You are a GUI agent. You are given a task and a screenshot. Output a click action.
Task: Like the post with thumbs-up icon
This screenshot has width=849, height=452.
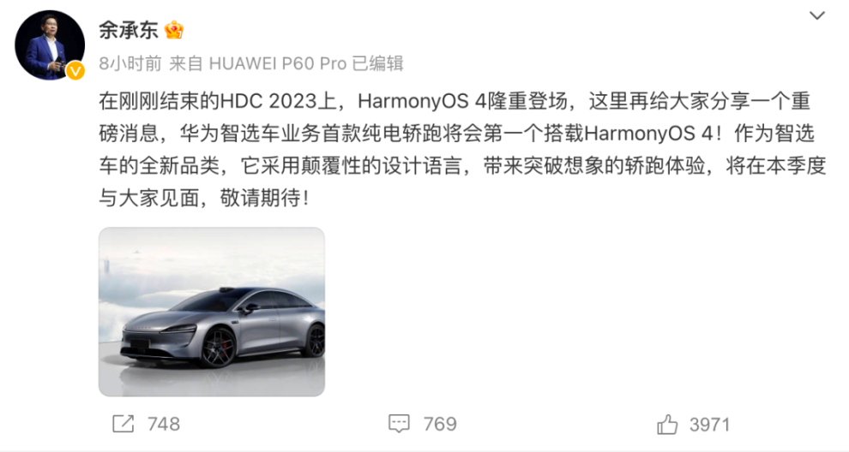point(667,425)
